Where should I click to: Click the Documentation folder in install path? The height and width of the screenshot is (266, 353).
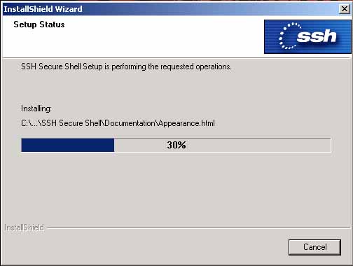tap(130, 123)
